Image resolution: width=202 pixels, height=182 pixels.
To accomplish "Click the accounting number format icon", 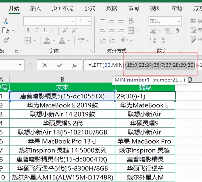I will (153, 31).
